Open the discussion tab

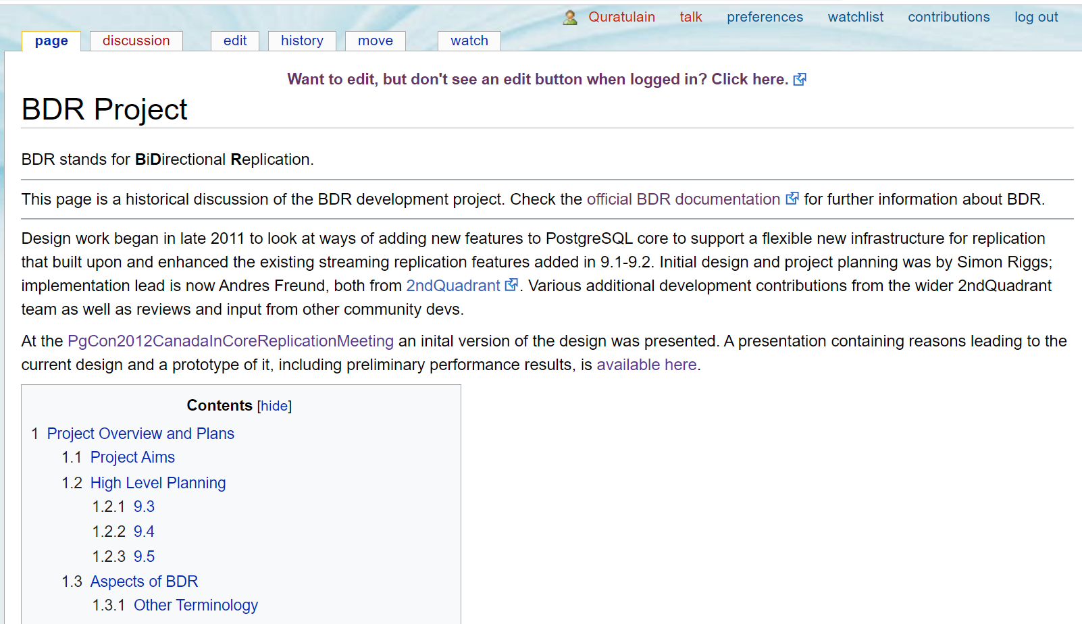click(x=136, y=41)
